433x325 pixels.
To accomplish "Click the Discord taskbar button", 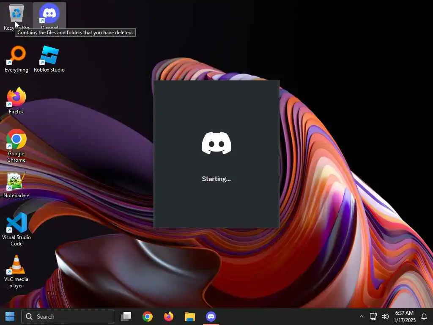I will [211, 317].
